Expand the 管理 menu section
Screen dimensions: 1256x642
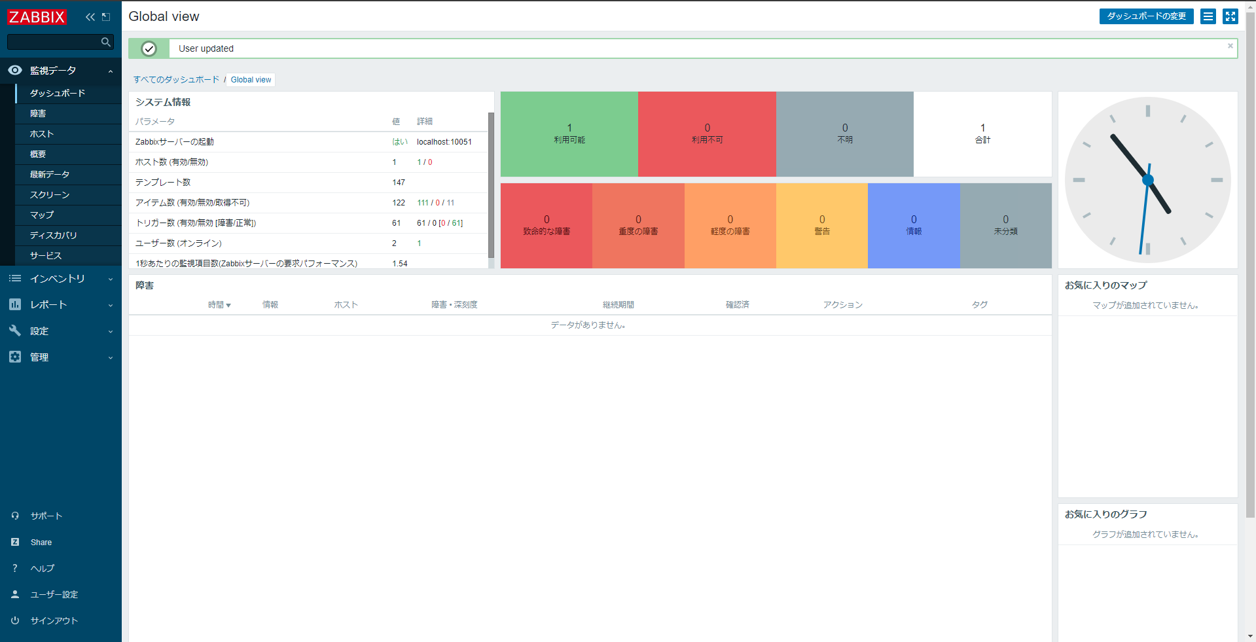[x=61, y=357]
